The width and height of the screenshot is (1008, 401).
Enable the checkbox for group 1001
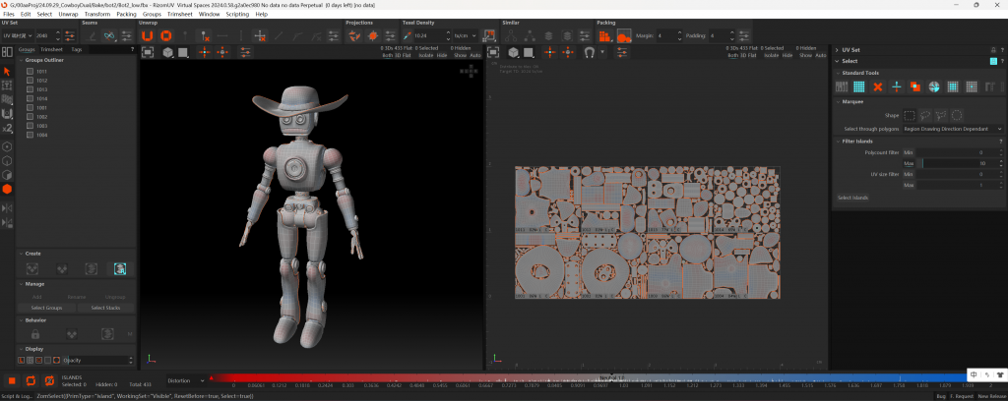pos(31,107)
